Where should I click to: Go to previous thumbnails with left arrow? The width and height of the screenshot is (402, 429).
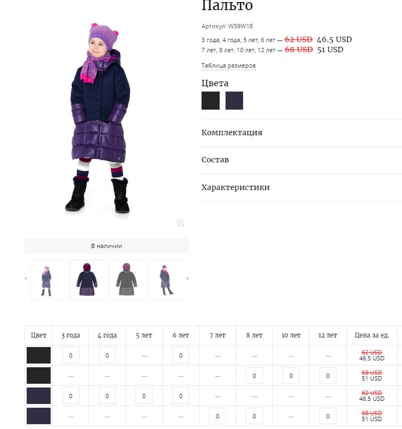pos(26,278)
